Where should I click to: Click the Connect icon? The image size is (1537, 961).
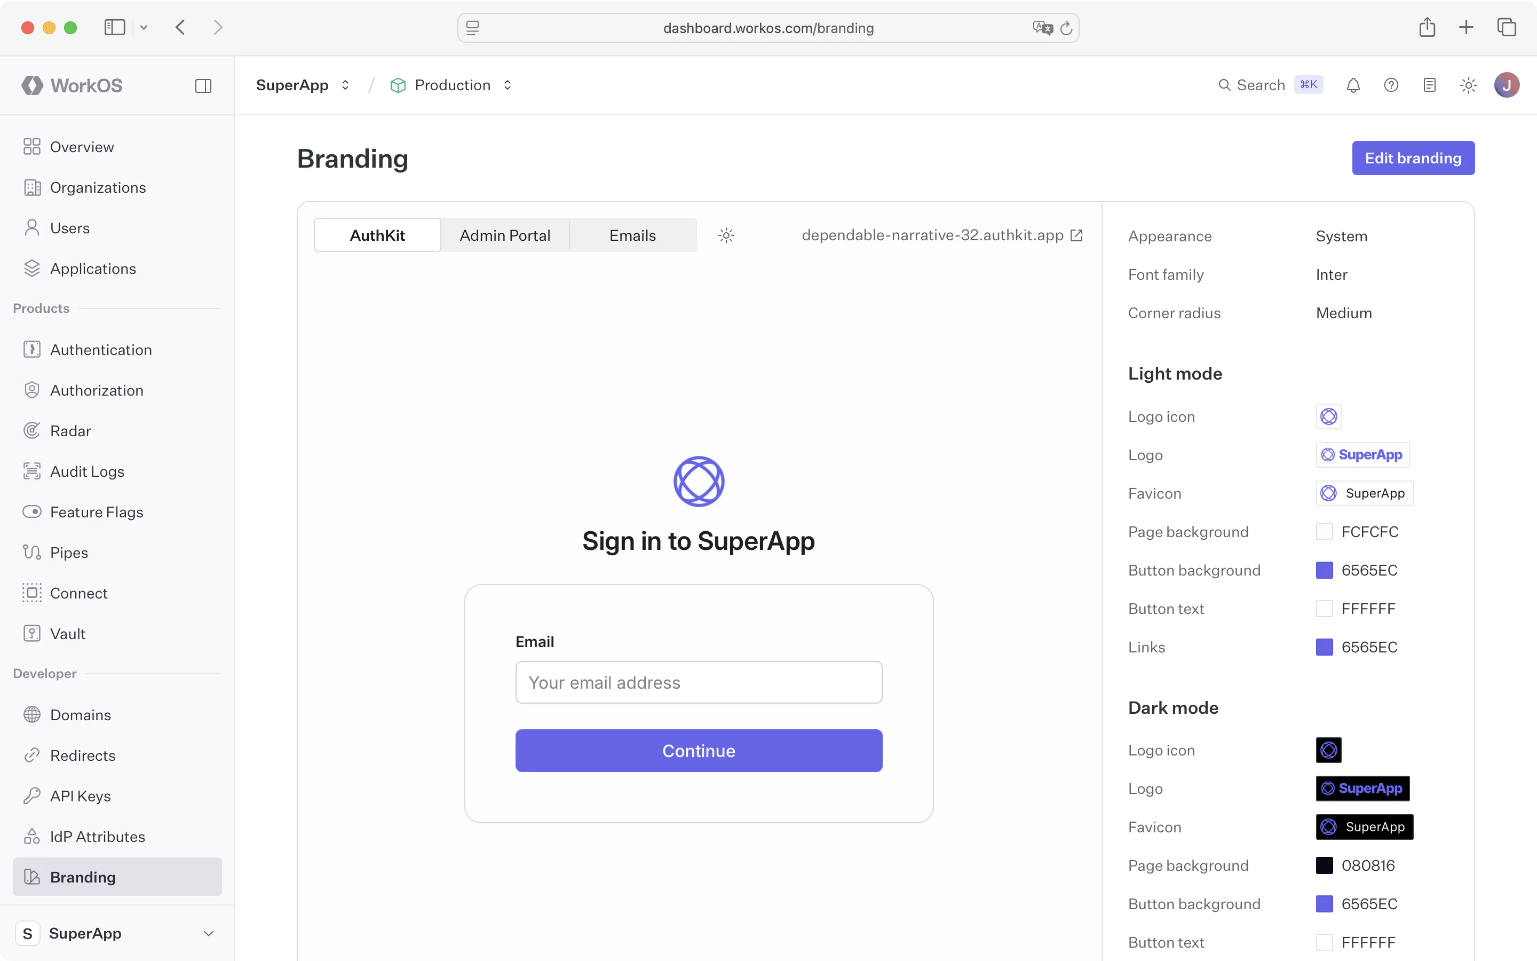pos(32,593)
